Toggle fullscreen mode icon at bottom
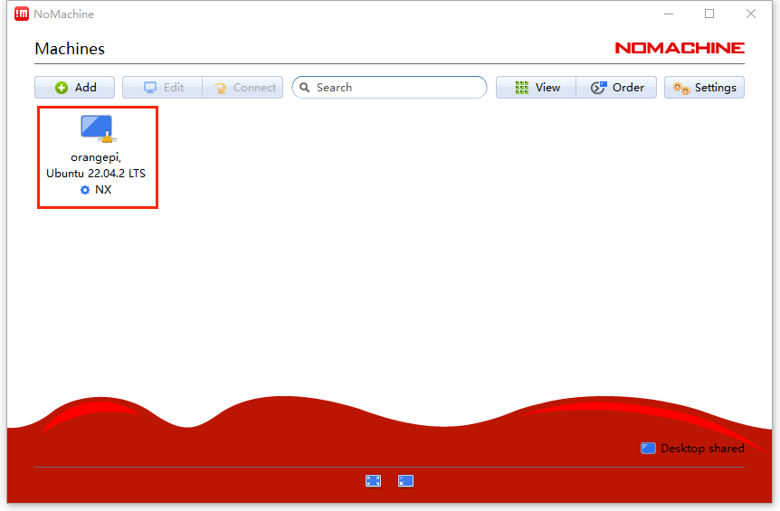This screenshot has height=511, width=780. pyautogui.click(x=373, y=481)
